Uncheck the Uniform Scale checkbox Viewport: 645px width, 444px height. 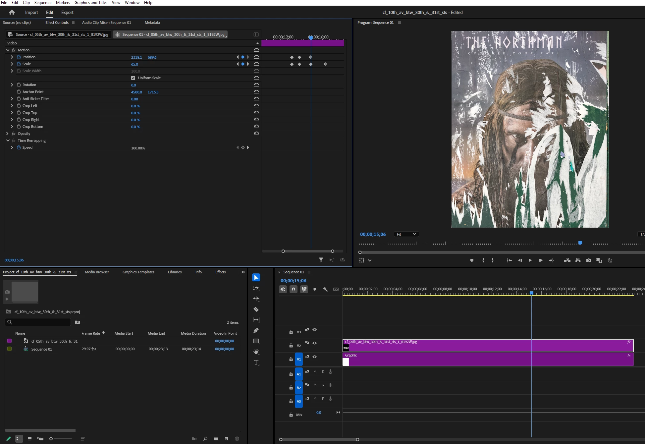point(133,78)
